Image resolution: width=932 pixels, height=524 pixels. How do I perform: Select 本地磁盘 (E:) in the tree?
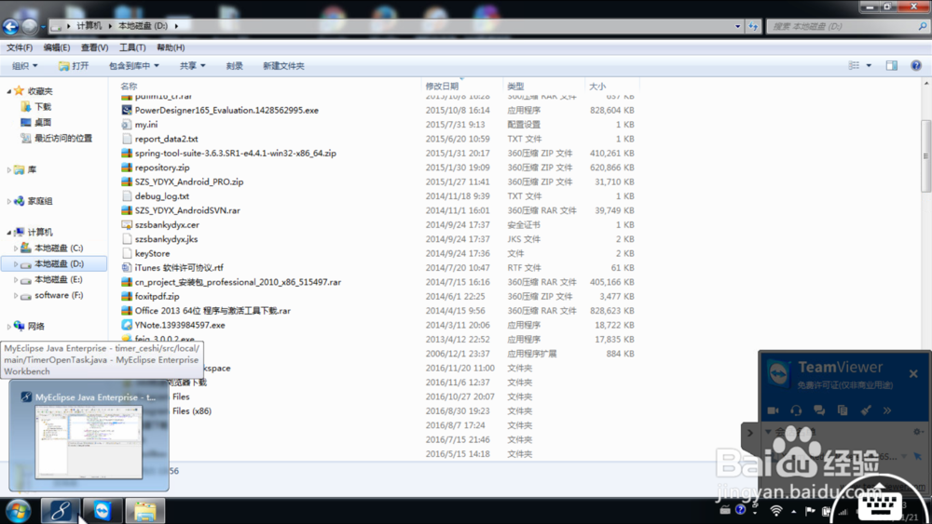tap(58, 279)
